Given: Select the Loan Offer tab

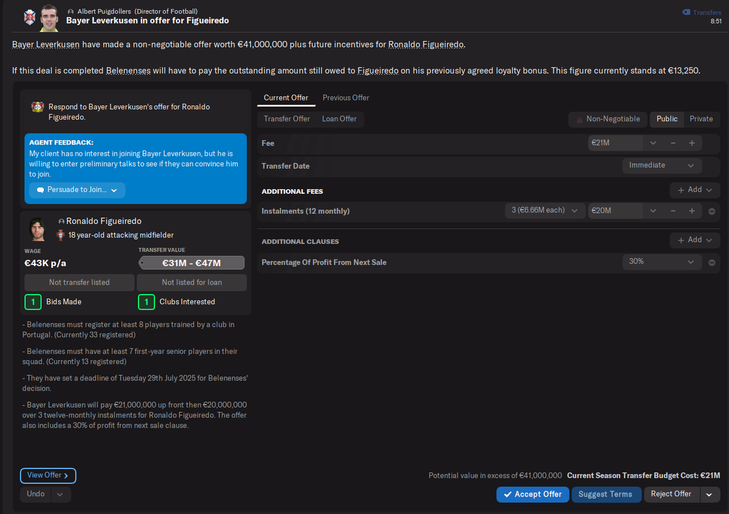Looking at the screenshot, I should tap(340, 119).
